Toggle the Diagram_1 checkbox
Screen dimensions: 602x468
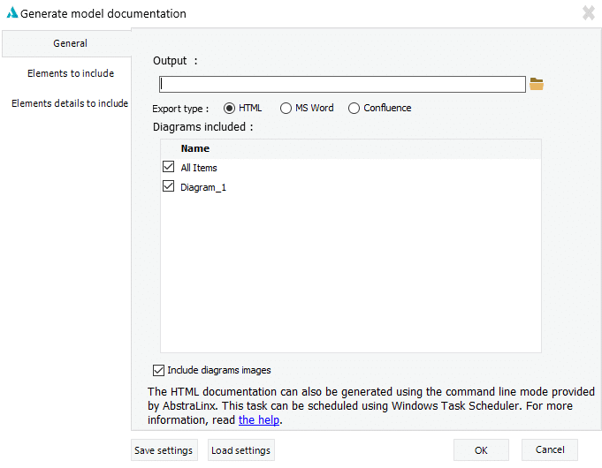point(169,186)
